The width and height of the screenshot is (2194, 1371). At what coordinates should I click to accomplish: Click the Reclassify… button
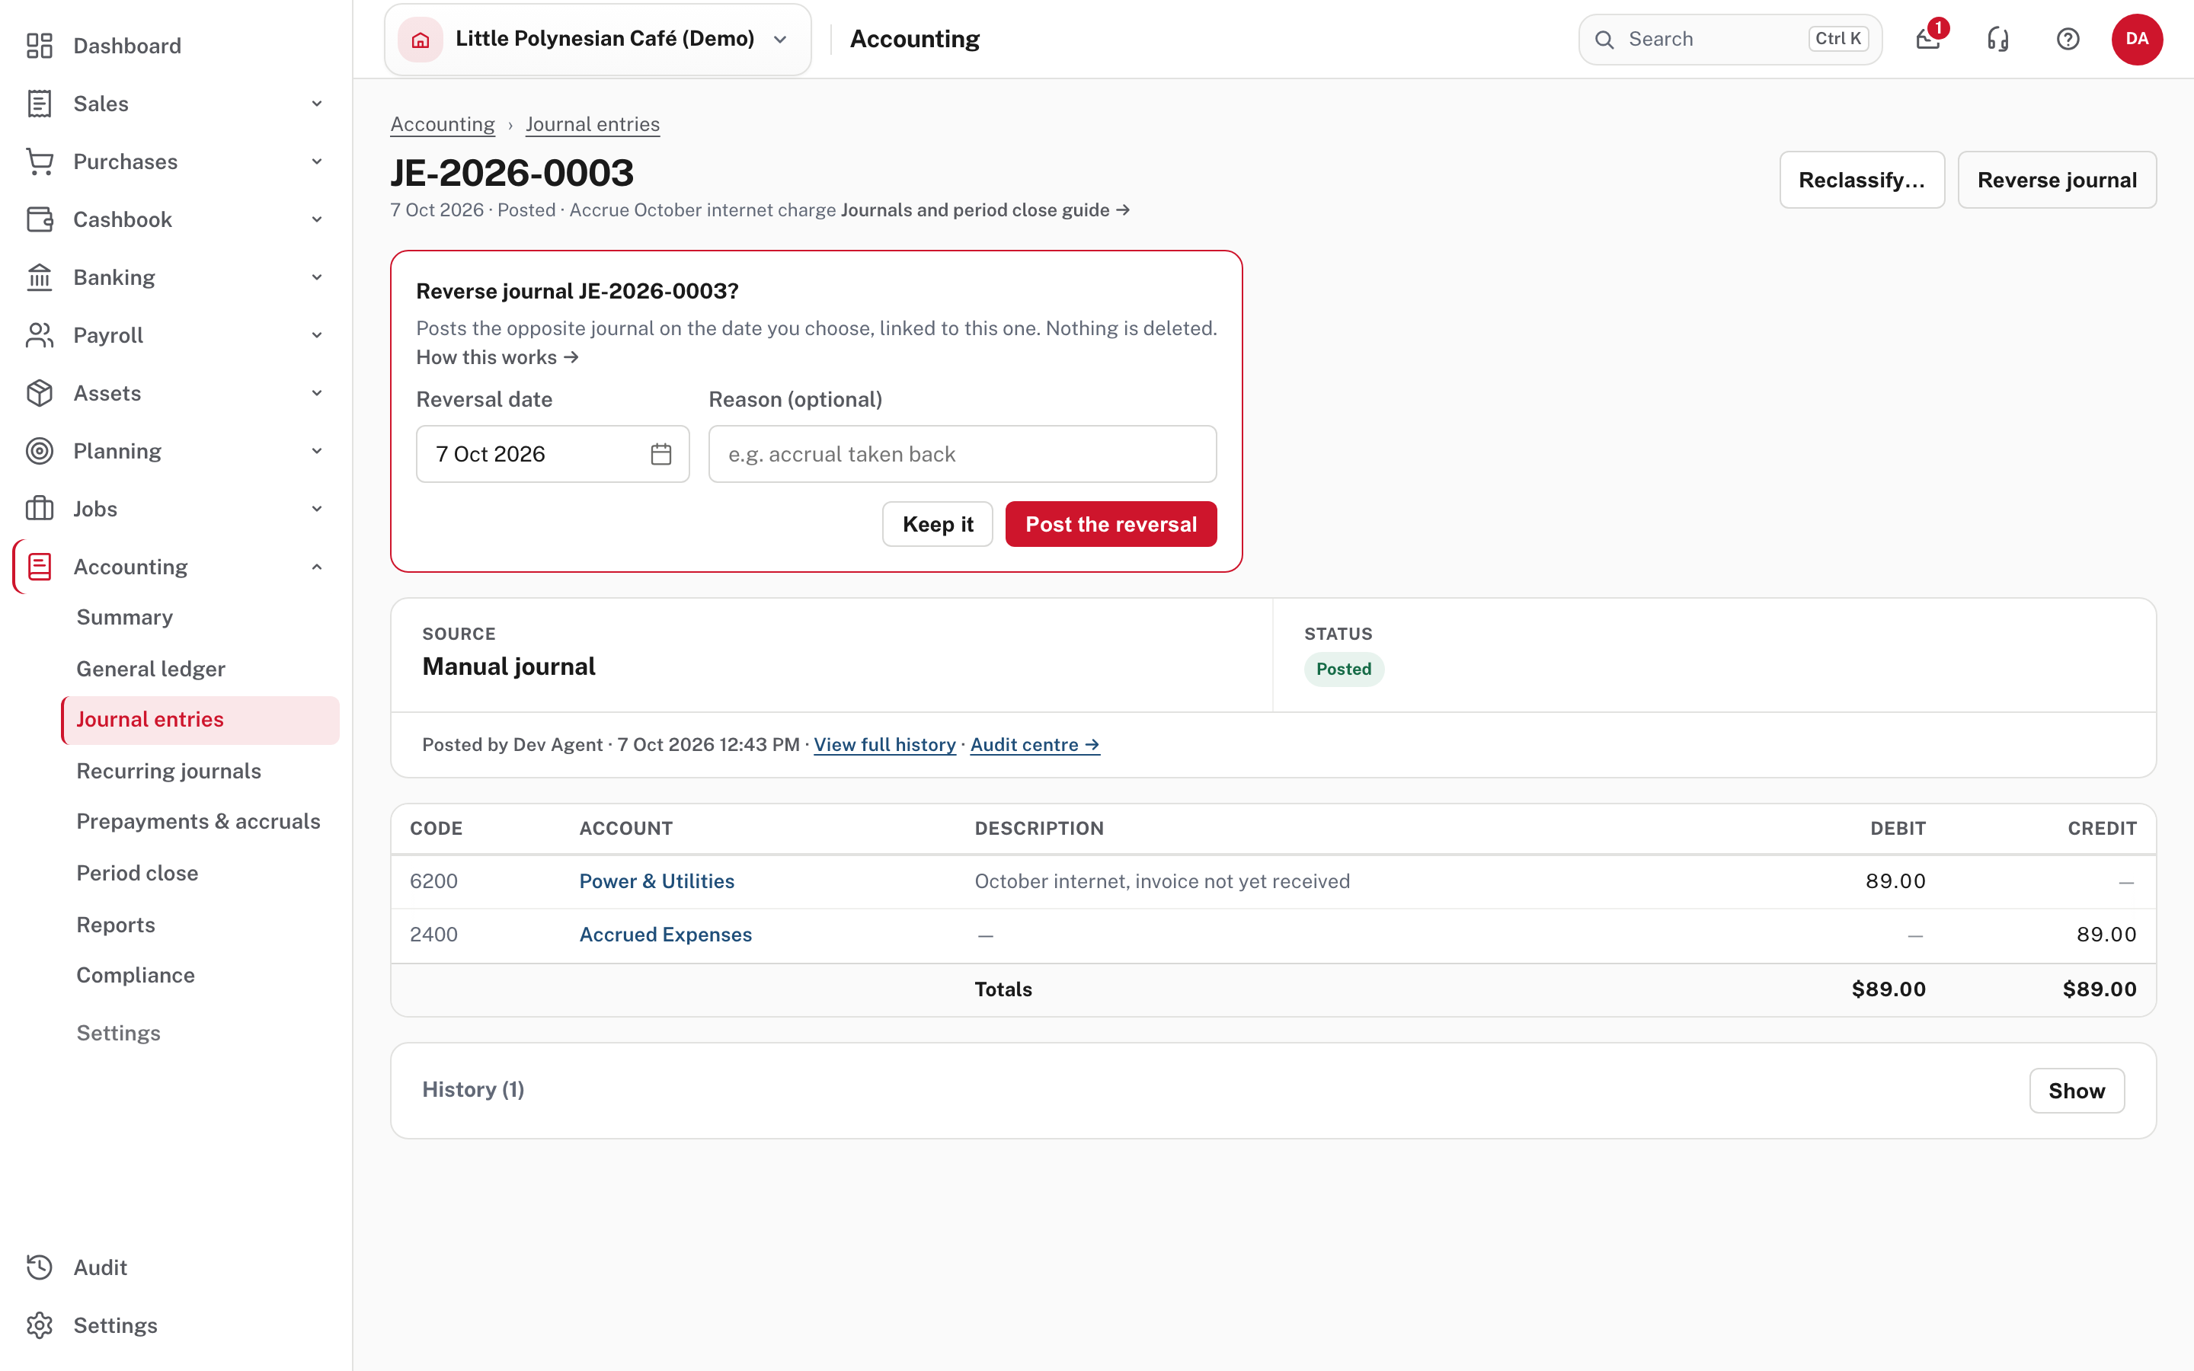[x=1861, y=180]
